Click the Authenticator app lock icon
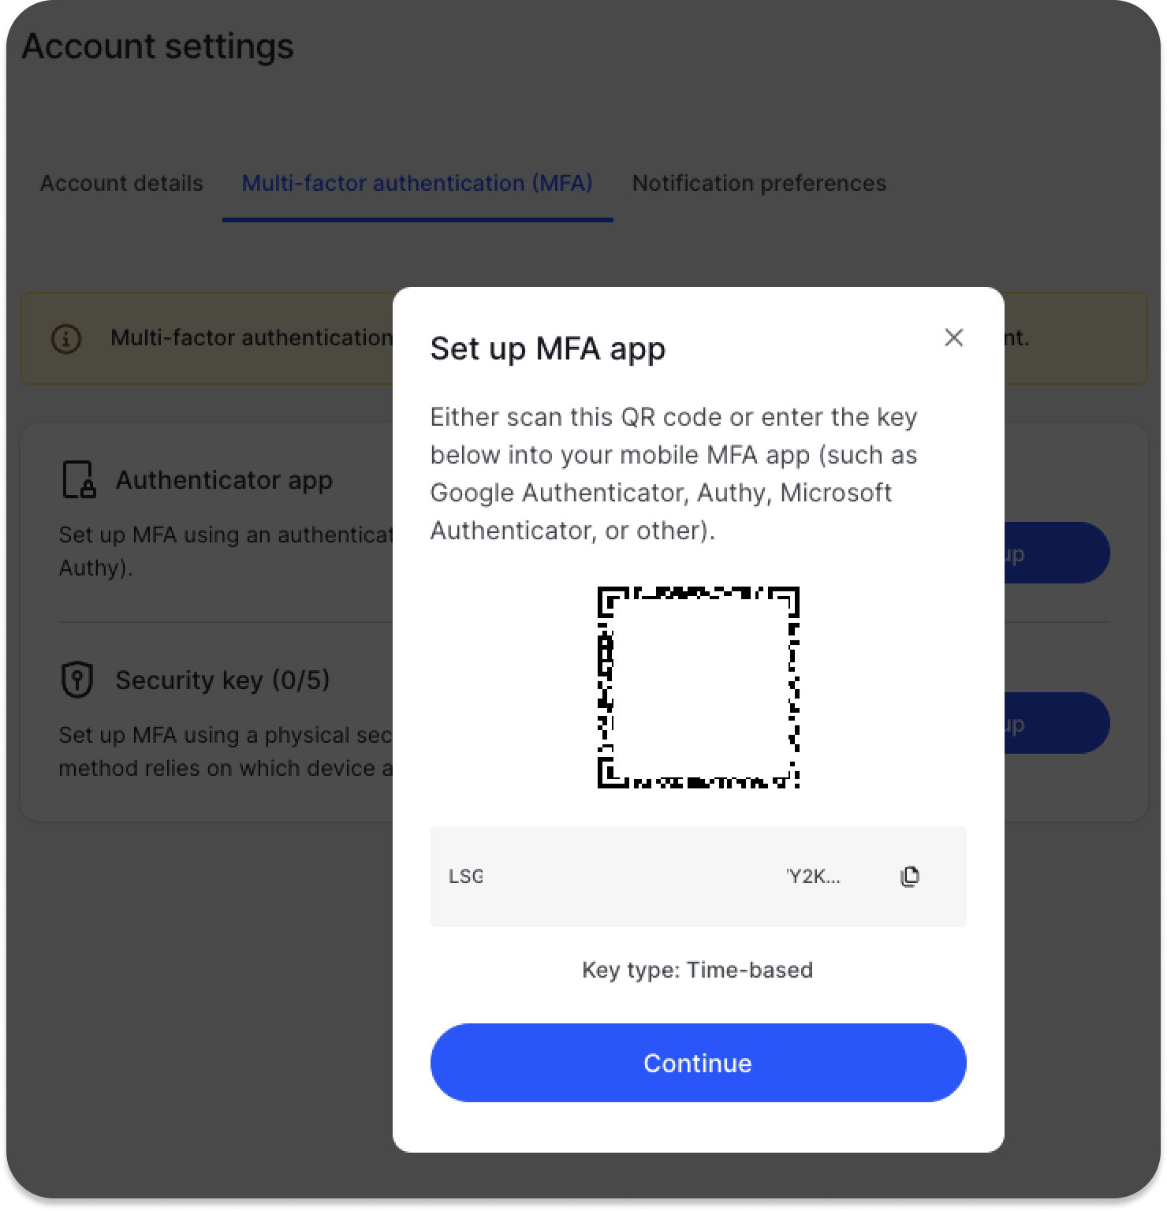 [x=79, y=479]
